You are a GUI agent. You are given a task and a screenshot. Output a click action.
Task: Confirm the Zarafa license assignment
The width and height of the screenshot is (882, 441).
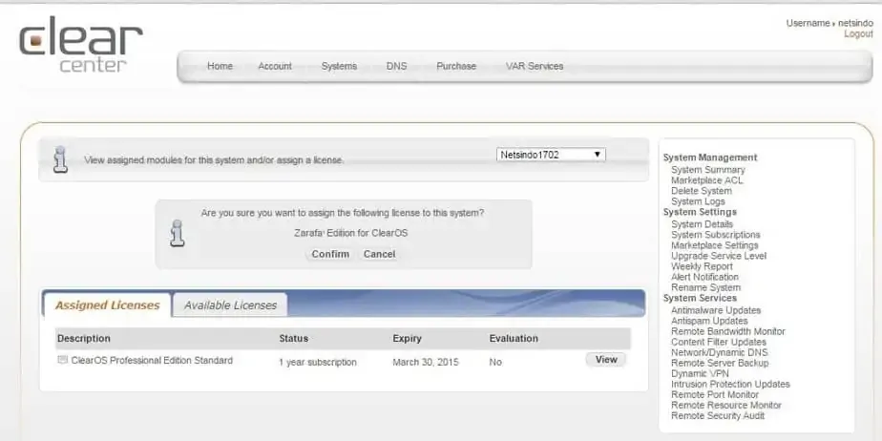tap(330, 254)
